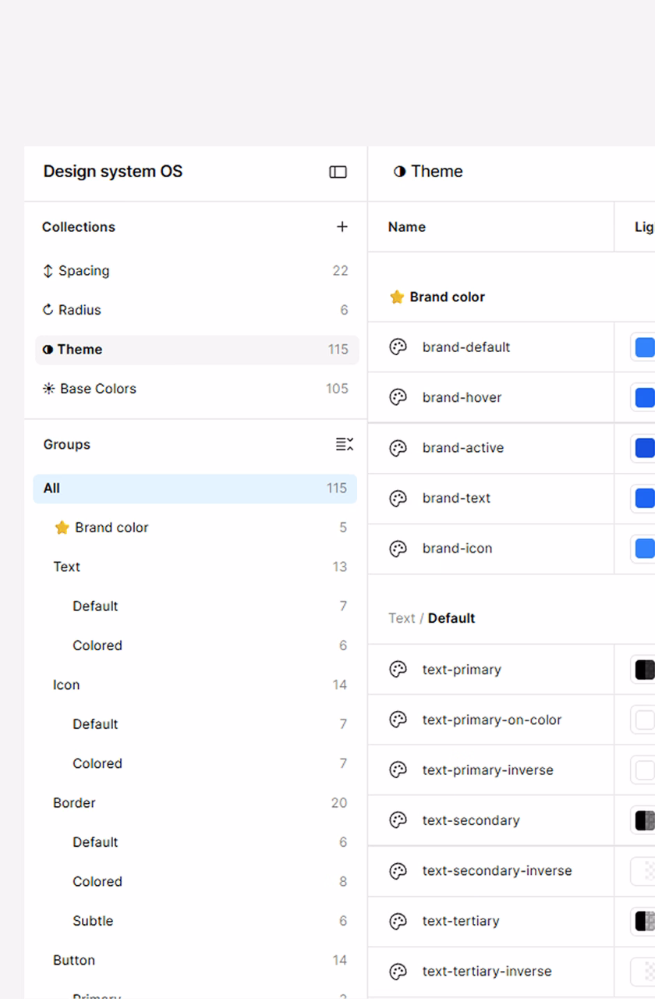Select Default under the Text group

195,606
